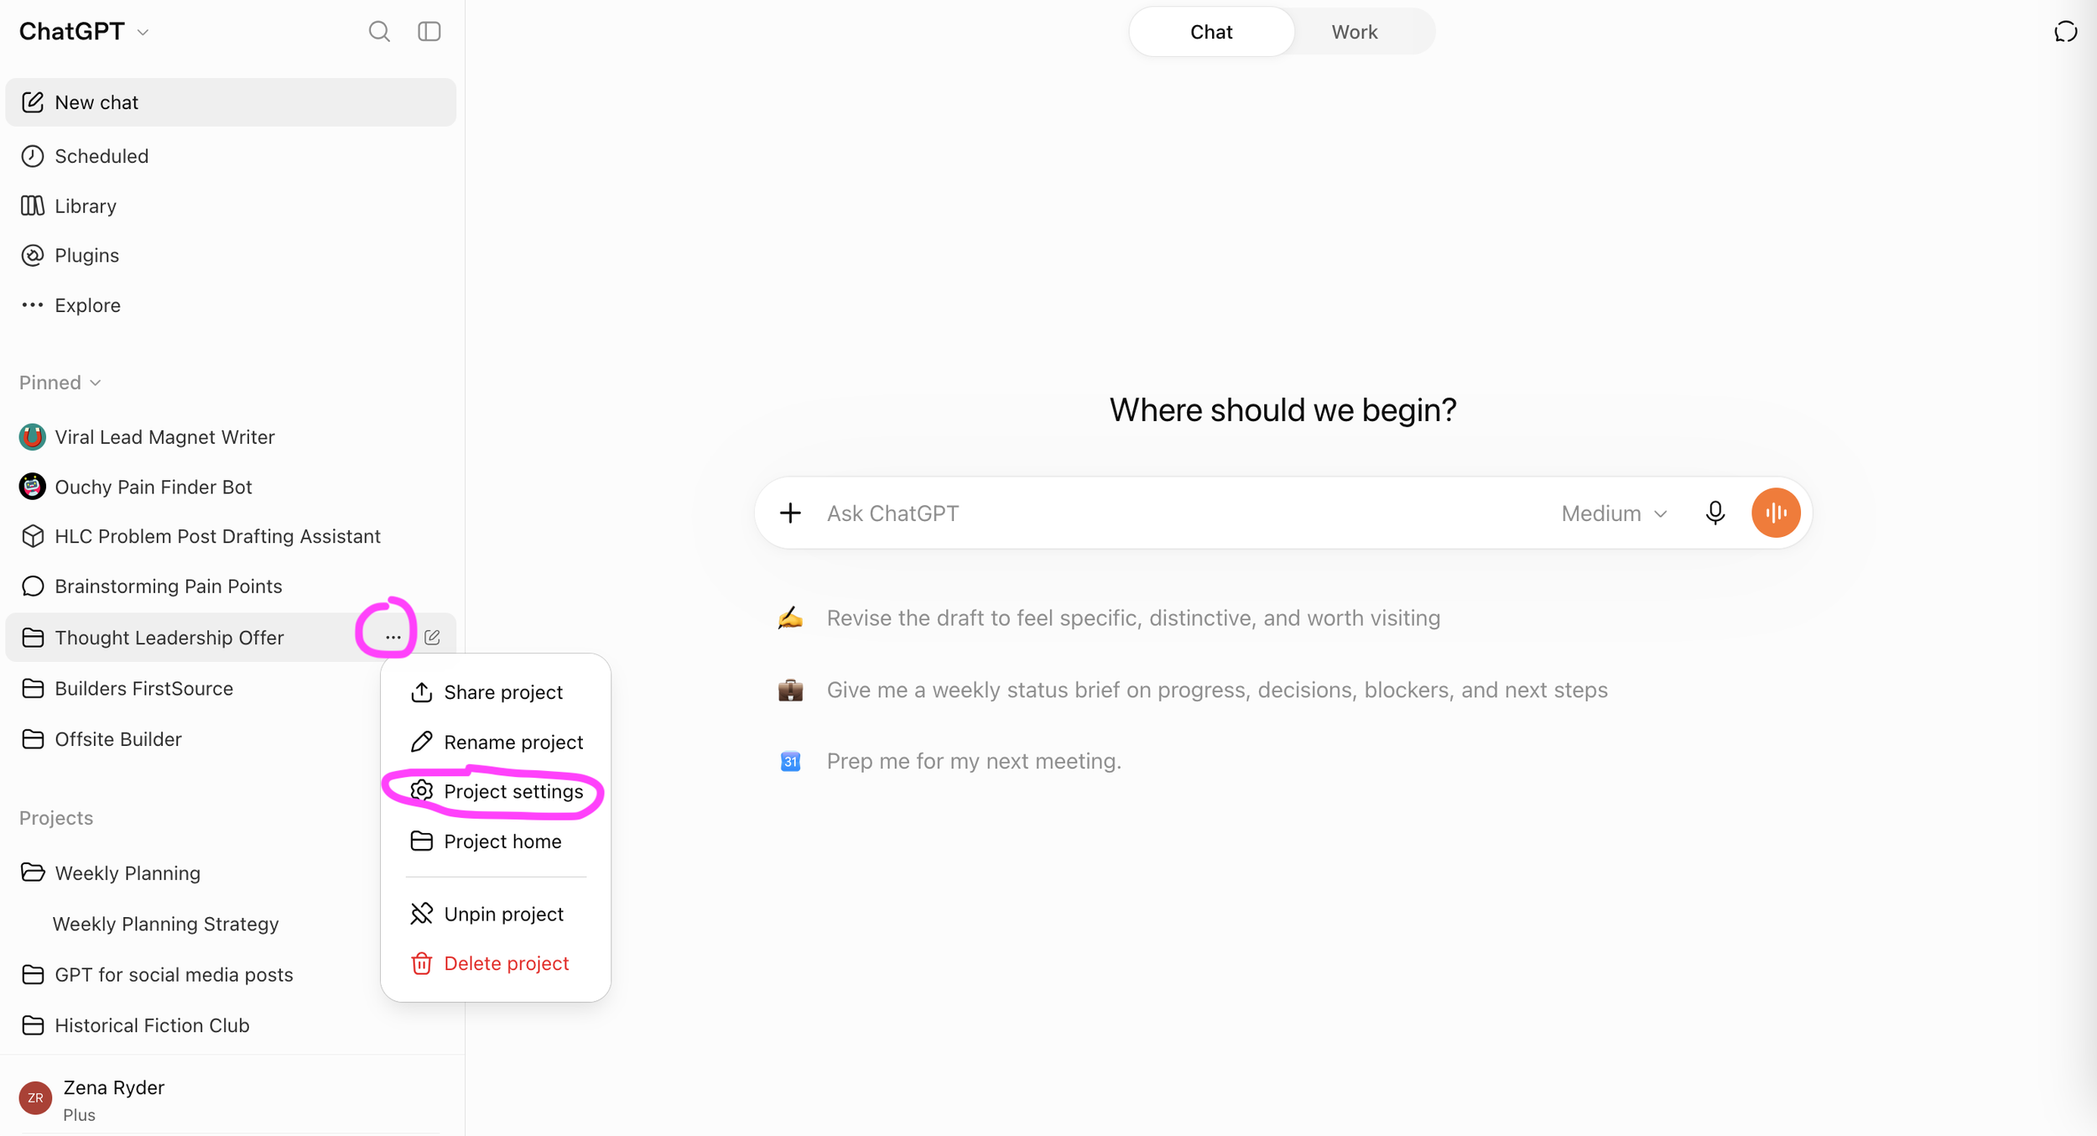Start a New chat
2097x1136 pixels.
(231, 102)
